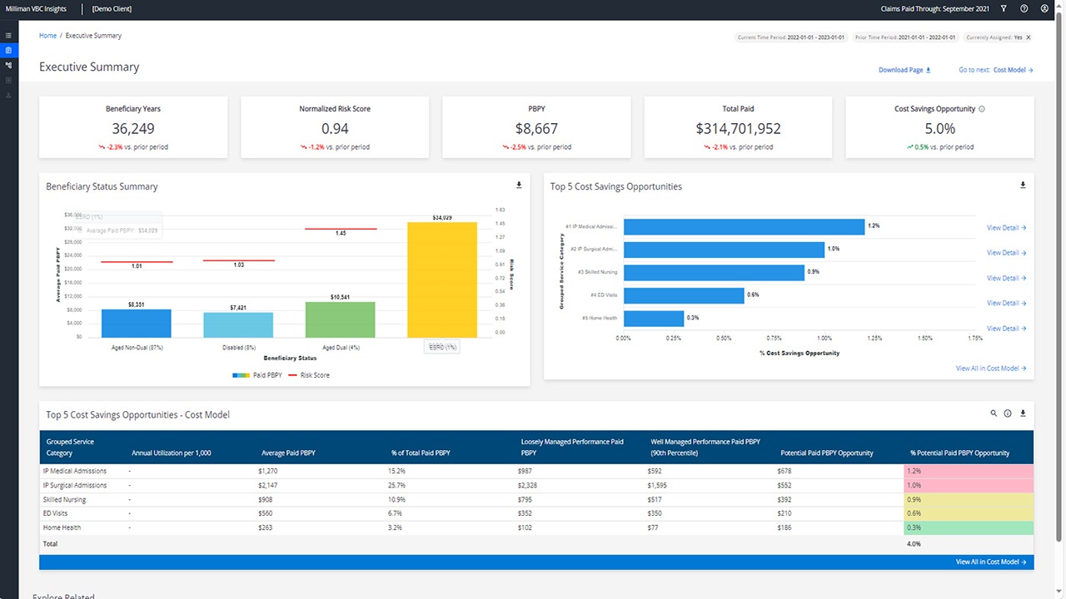Click the person icon in the left sidebar
Screen dimensions: 1066x599
point(8,95)
